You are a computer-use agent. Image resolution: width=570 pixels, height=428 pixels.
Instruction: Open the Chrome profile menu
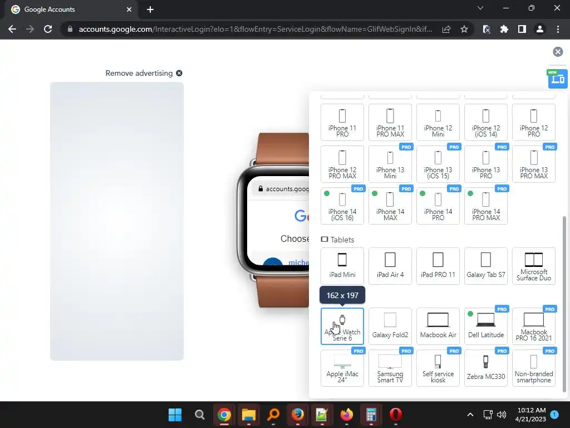click(x=540, y=29)
